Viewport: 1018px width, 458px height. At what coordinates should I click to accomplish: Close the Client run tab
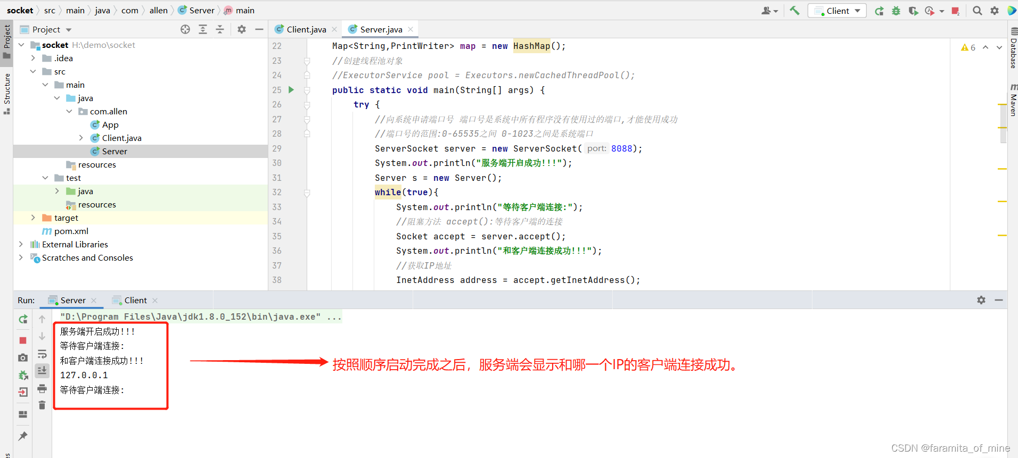[x=155, y=301]
